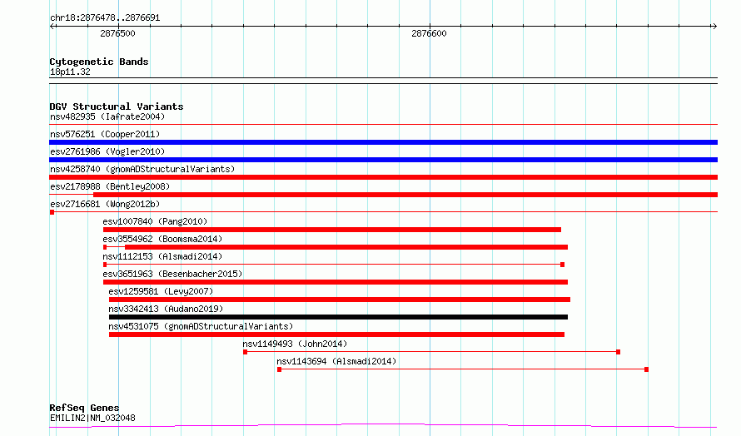Click the chr18:2876478..2876691 coordinates text
This screenshot has width=741, height=436.
pyautogui.click(x=105, y=18)
